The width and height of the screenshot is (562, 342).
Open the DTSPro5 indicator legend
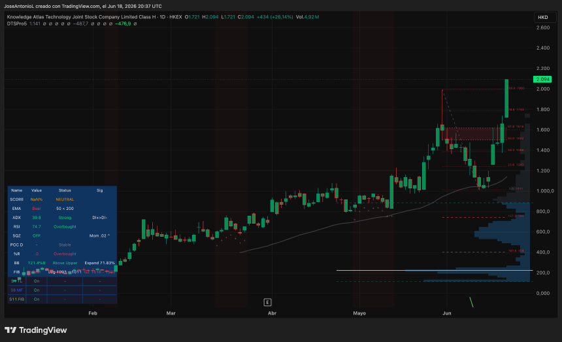(x=17, y=24)
